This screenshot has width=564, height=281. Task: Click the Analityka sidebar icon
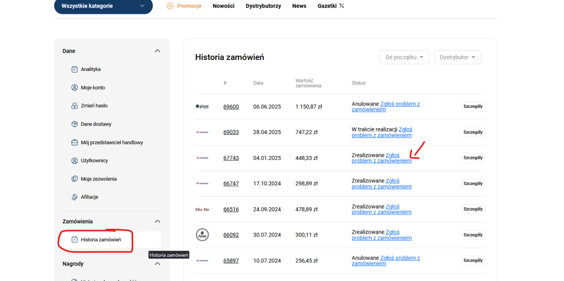pyautogui.click(x=74, y=69)
